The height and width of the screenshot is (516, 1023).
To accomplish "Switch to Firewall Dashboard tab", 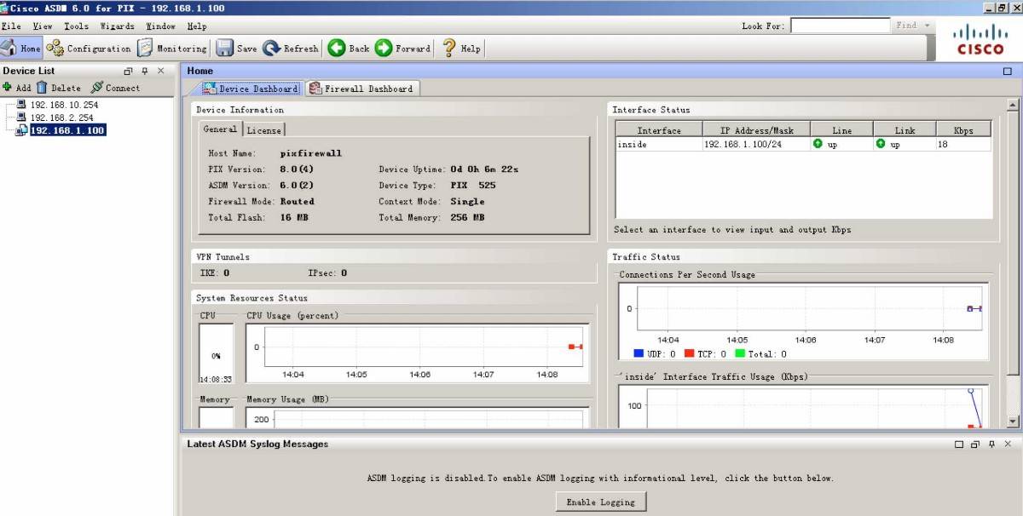I will 361,89.
